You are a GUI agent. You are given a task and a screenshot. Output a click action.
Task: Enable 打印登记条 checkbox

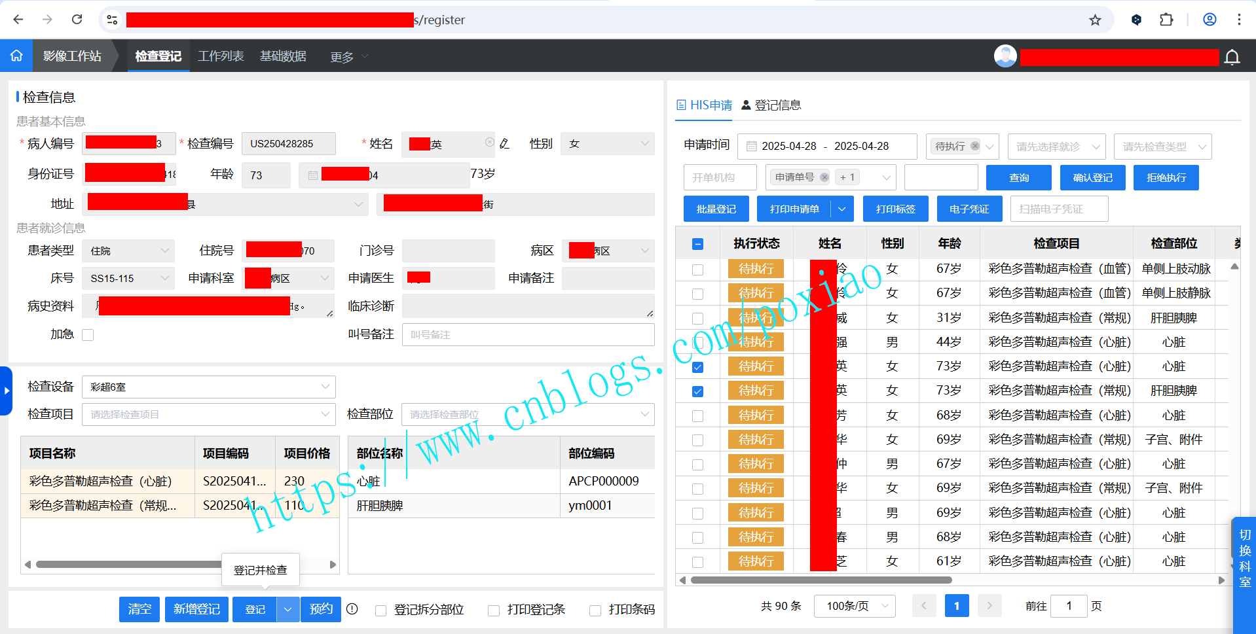click(x=494, y=610)
